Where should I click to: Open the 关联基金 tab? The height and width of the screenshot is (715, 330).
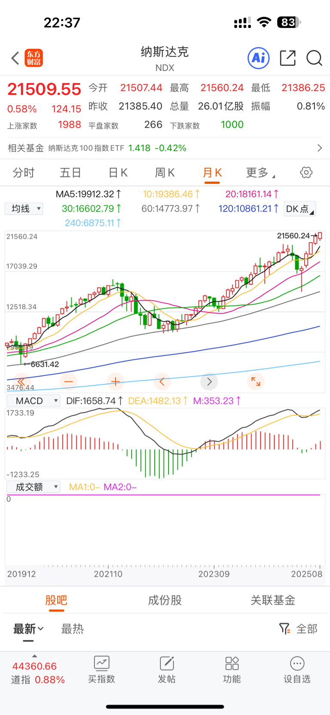[x=273, y=600]
